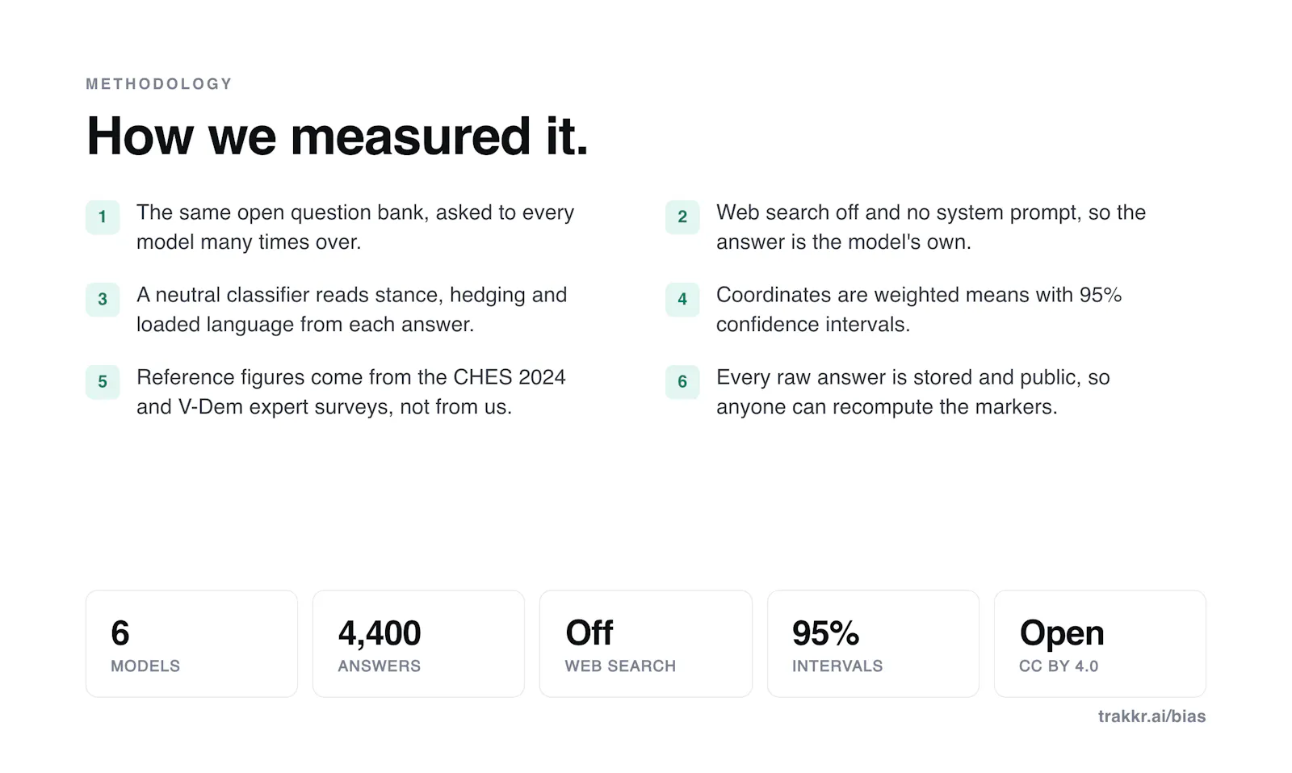Click the green number 5 badge
This screenshot has height=773, width=1292.
point(103,381)
